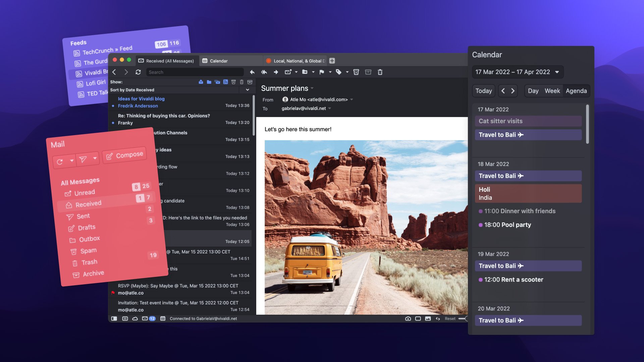Select Spam folder in Mail sidebar

pos(89,251)
